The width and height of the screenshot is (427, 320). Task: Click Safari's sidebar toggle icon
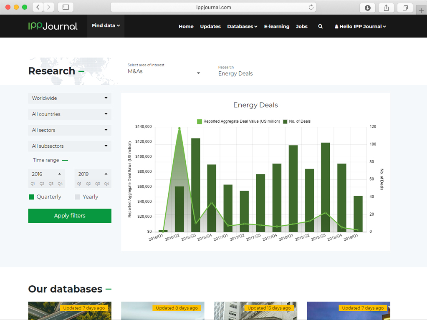(x=66, y=7)
